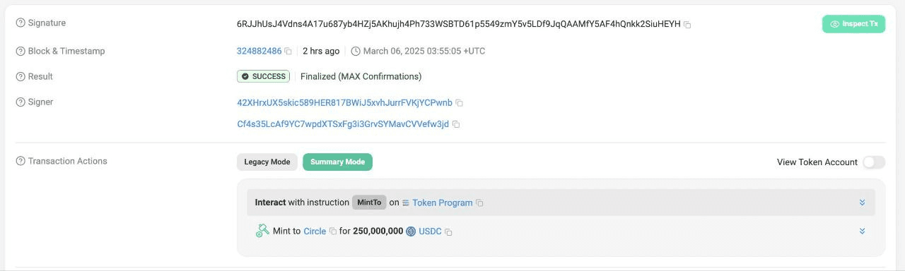
Task: Copy the USDC token address
Action: [448, 231]
